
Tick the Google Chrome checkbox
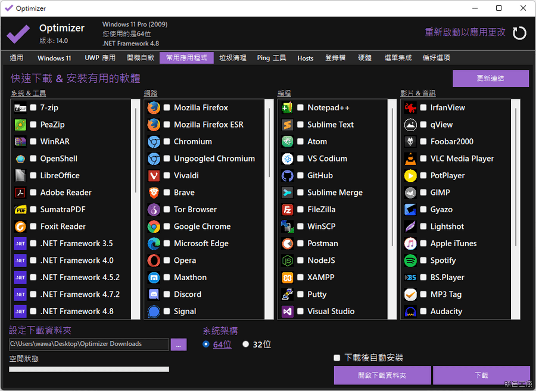pos(167,226)
